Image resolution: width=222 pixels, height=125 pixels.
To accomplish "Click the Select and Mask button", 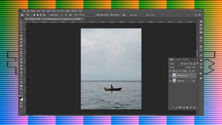I will click(151, 15).
